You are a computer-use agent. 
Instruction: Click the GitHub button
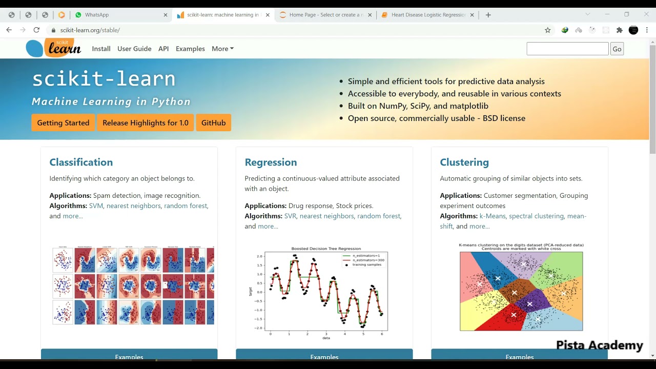pos(214,122)
